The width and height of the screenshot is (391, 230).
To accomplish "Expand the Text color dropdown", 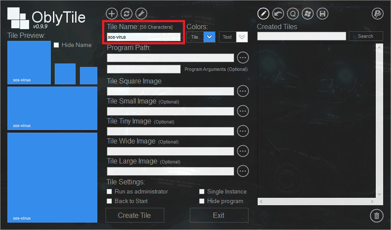I will [x=242, y=37].
